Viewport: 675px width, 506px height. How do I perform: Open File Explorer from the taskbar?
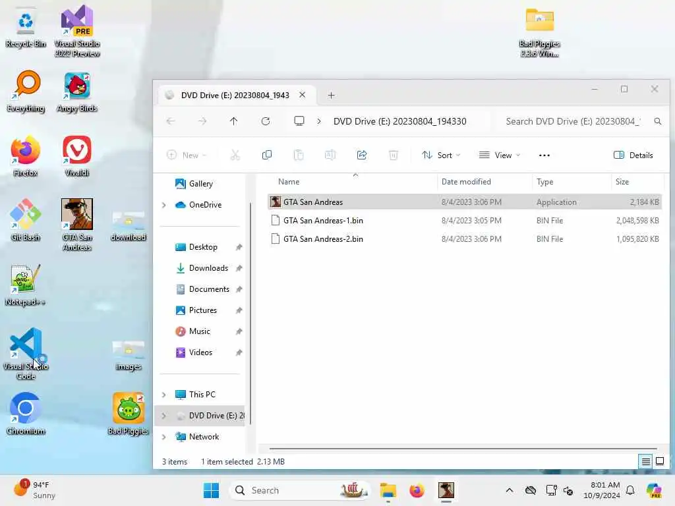point(388,490)
